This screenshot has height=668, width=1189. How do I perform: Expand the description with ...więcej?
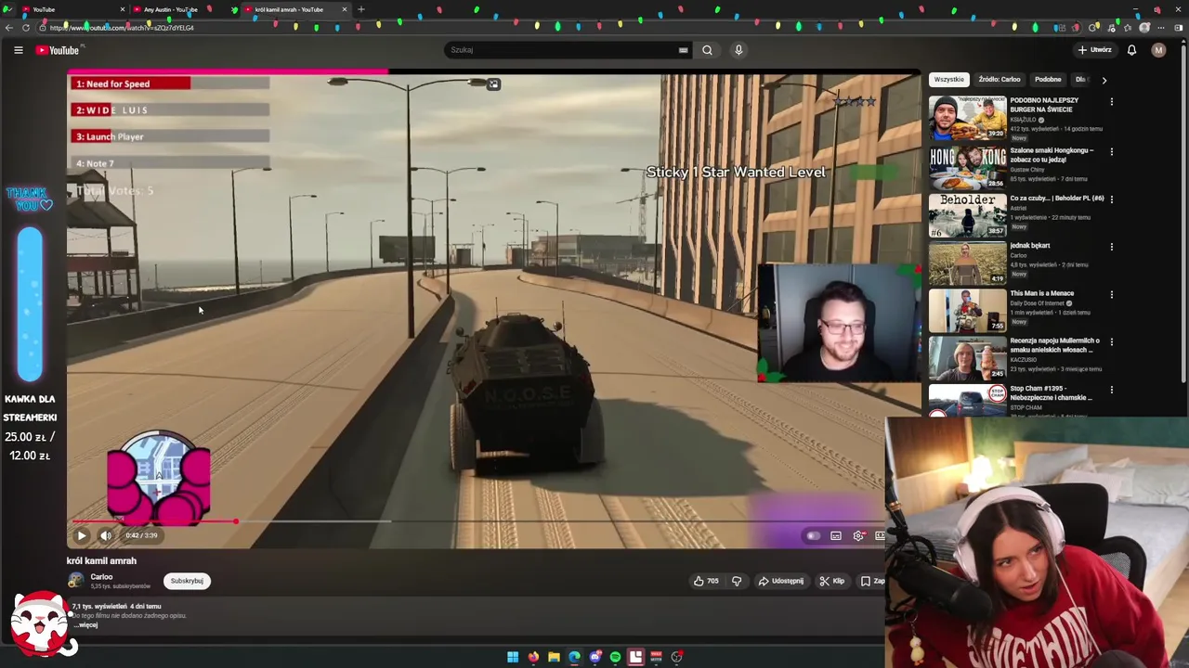click(86, 625)
